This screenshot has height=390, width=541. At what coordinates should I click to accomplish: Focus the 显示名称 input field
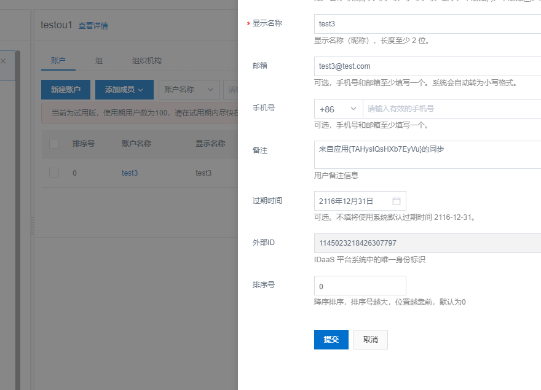tap(427, 24)
